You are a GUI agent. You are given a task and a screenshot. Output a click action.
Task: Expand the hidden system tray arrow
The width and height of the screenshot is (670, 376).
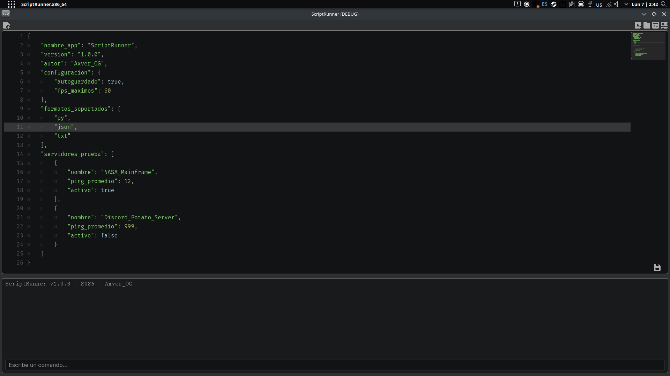626,5
